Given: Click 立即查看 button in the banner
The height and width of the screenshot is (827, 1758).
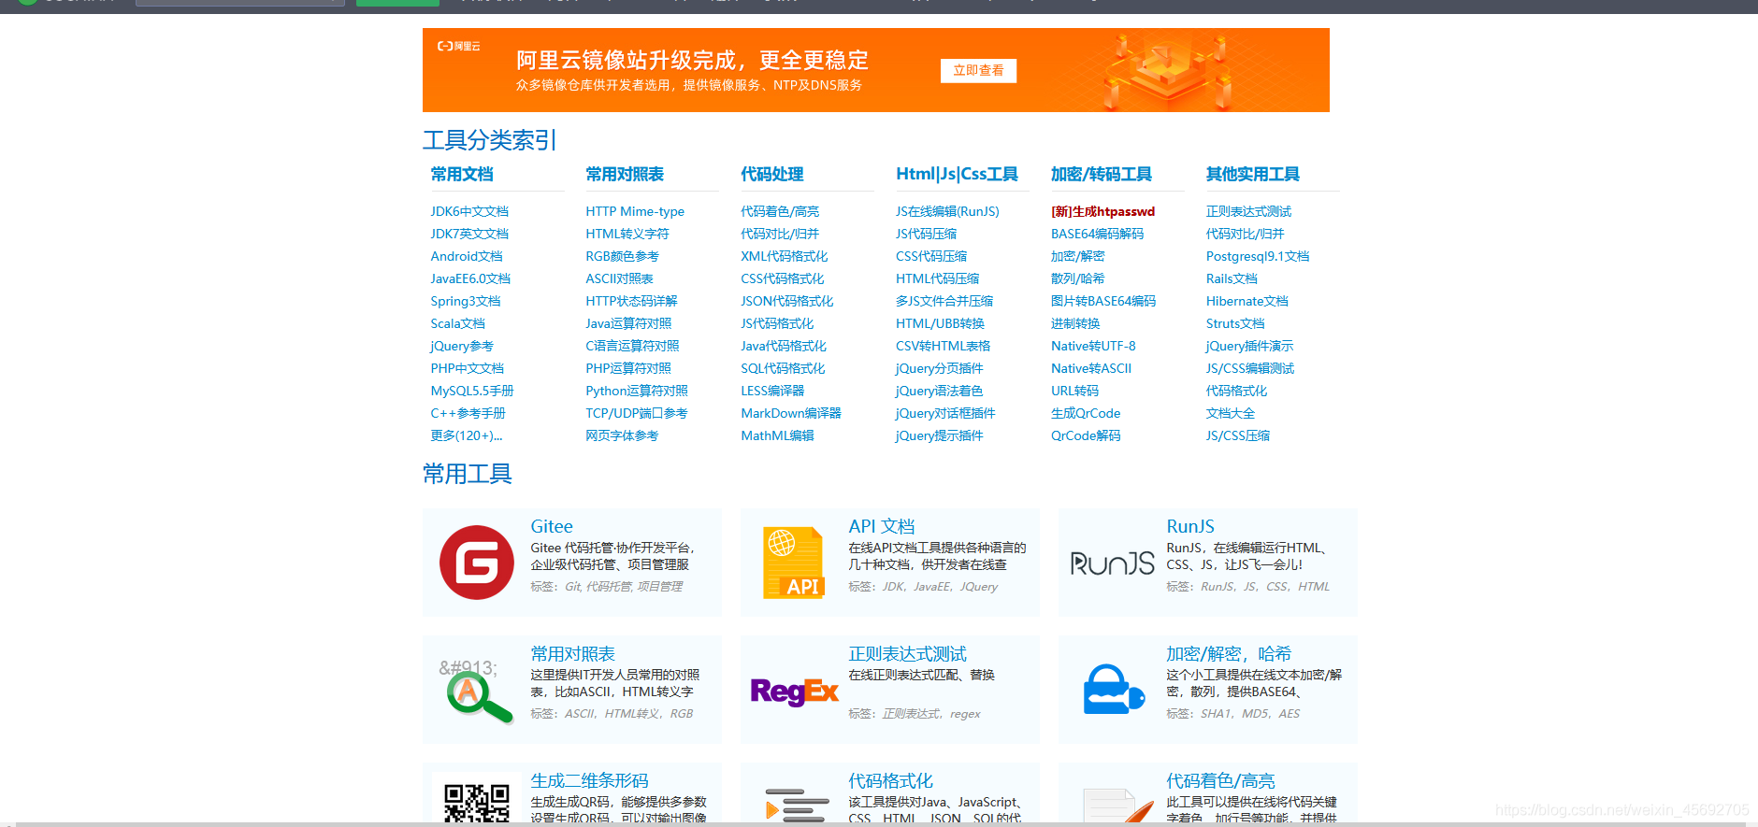Looking at the screenshot, I should pyautogui.click(x=978, y=71).
